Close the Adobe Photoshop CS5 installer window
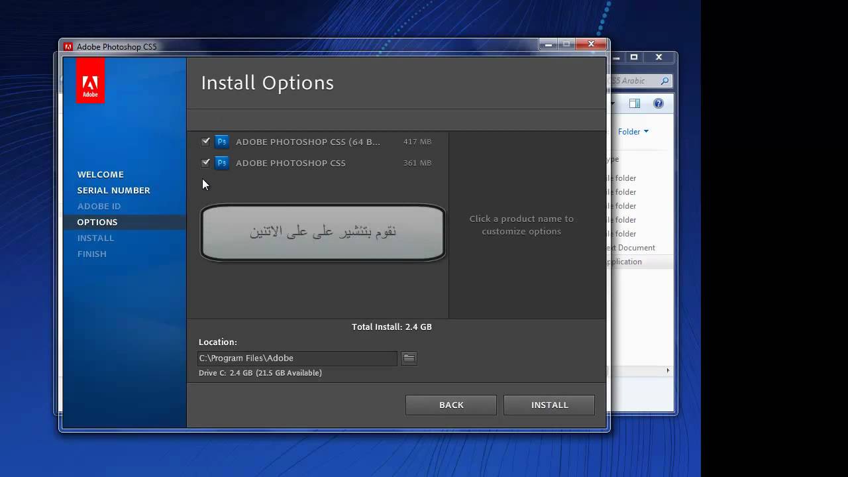Screen dimensions: 848x477 coord(591,44)
